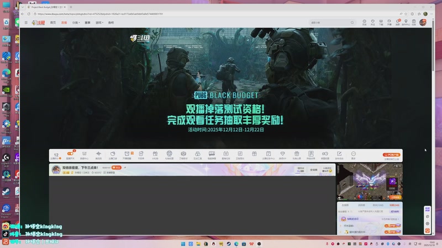This screenshot has height=248, width=442.
Task: Mute the ad video speaker icon
Action: (x=340, y=197)
